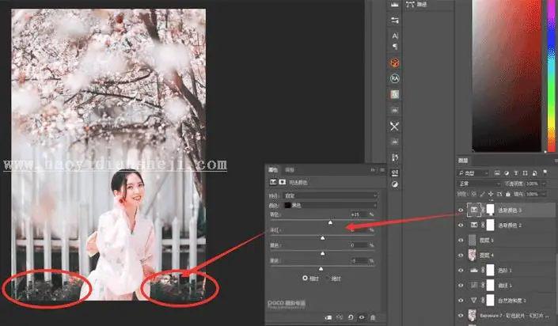558x326 pixels.
Task: Select the 相对 (Relative) radio button
Action: [305, 278]
